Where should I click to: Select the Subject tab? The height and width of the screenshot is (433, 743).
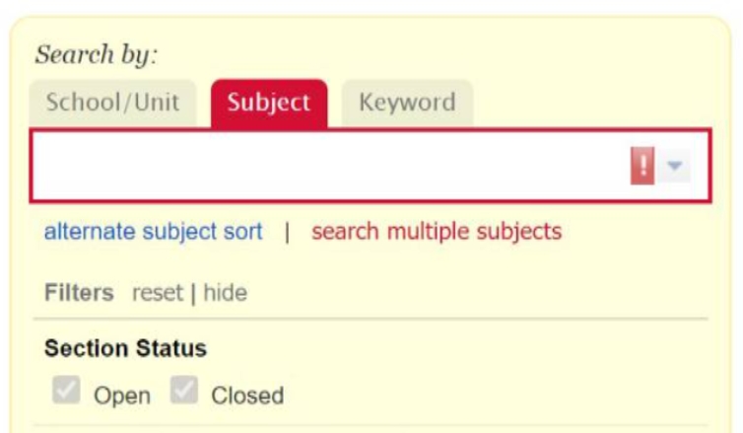pyautogui.click(x=268, y=103)
